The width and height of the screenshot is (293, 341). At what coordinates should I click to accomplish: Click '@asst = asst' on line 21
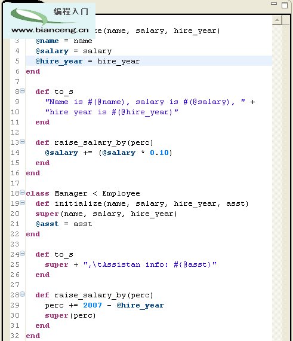(x=64, y=224)
